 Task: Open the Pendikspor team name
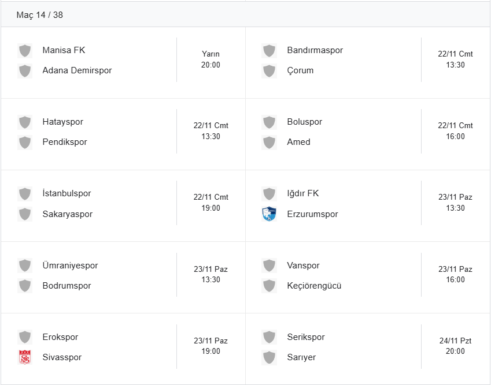65,142
